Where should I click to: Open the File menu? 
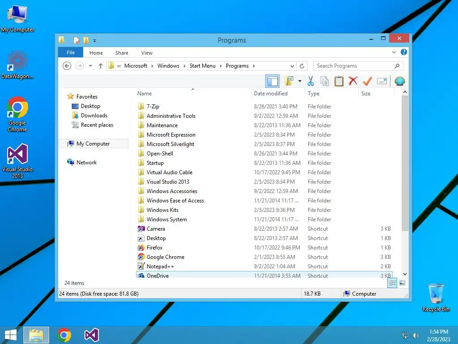71,52
